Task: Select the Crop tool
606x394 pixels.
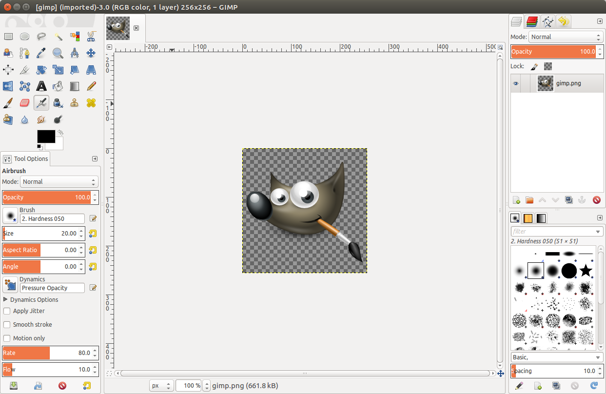Action: click(x=25, y=70)
